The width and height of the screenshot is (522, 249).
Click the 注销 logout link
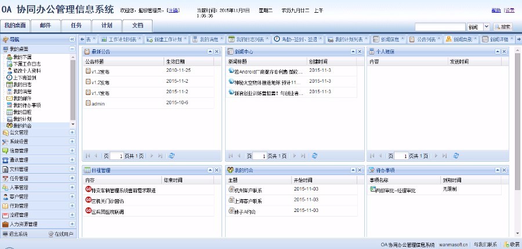click(173, 10)
